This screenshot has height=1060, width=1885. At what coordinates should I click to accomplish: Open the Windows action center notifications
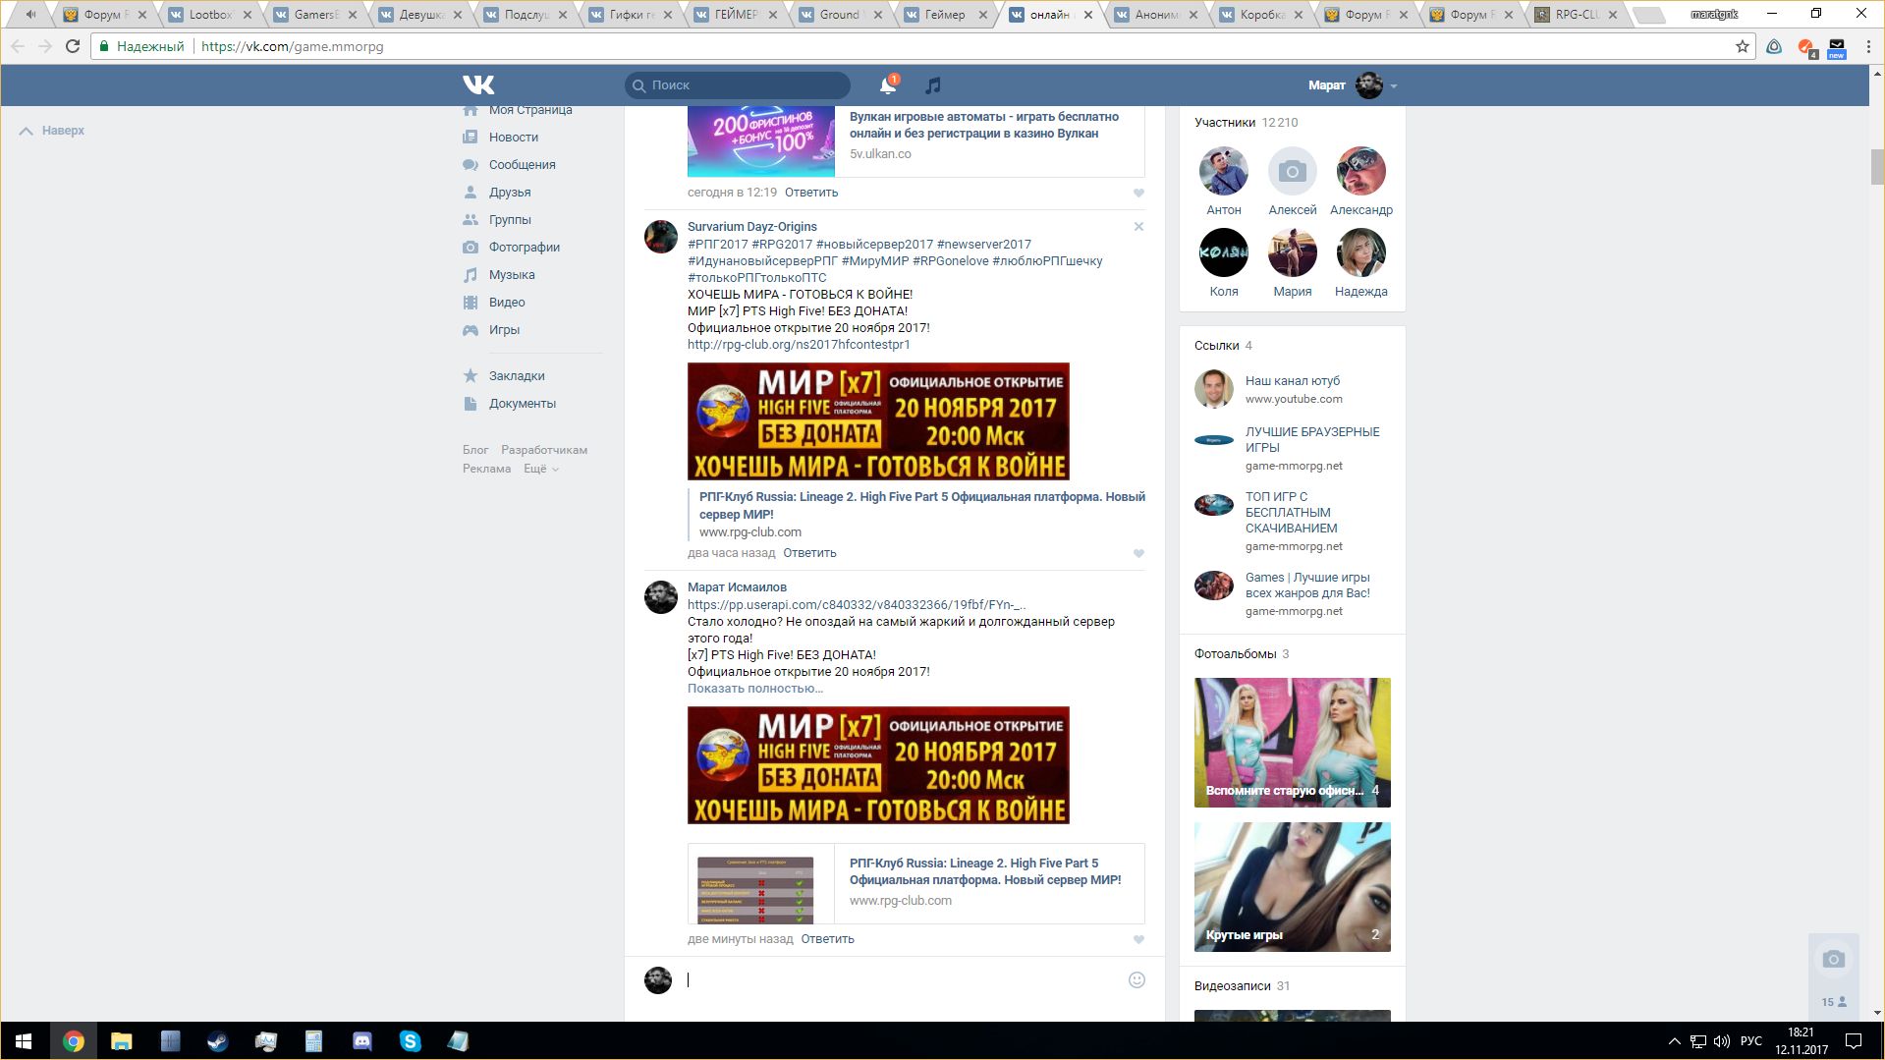point(1854,1041)
